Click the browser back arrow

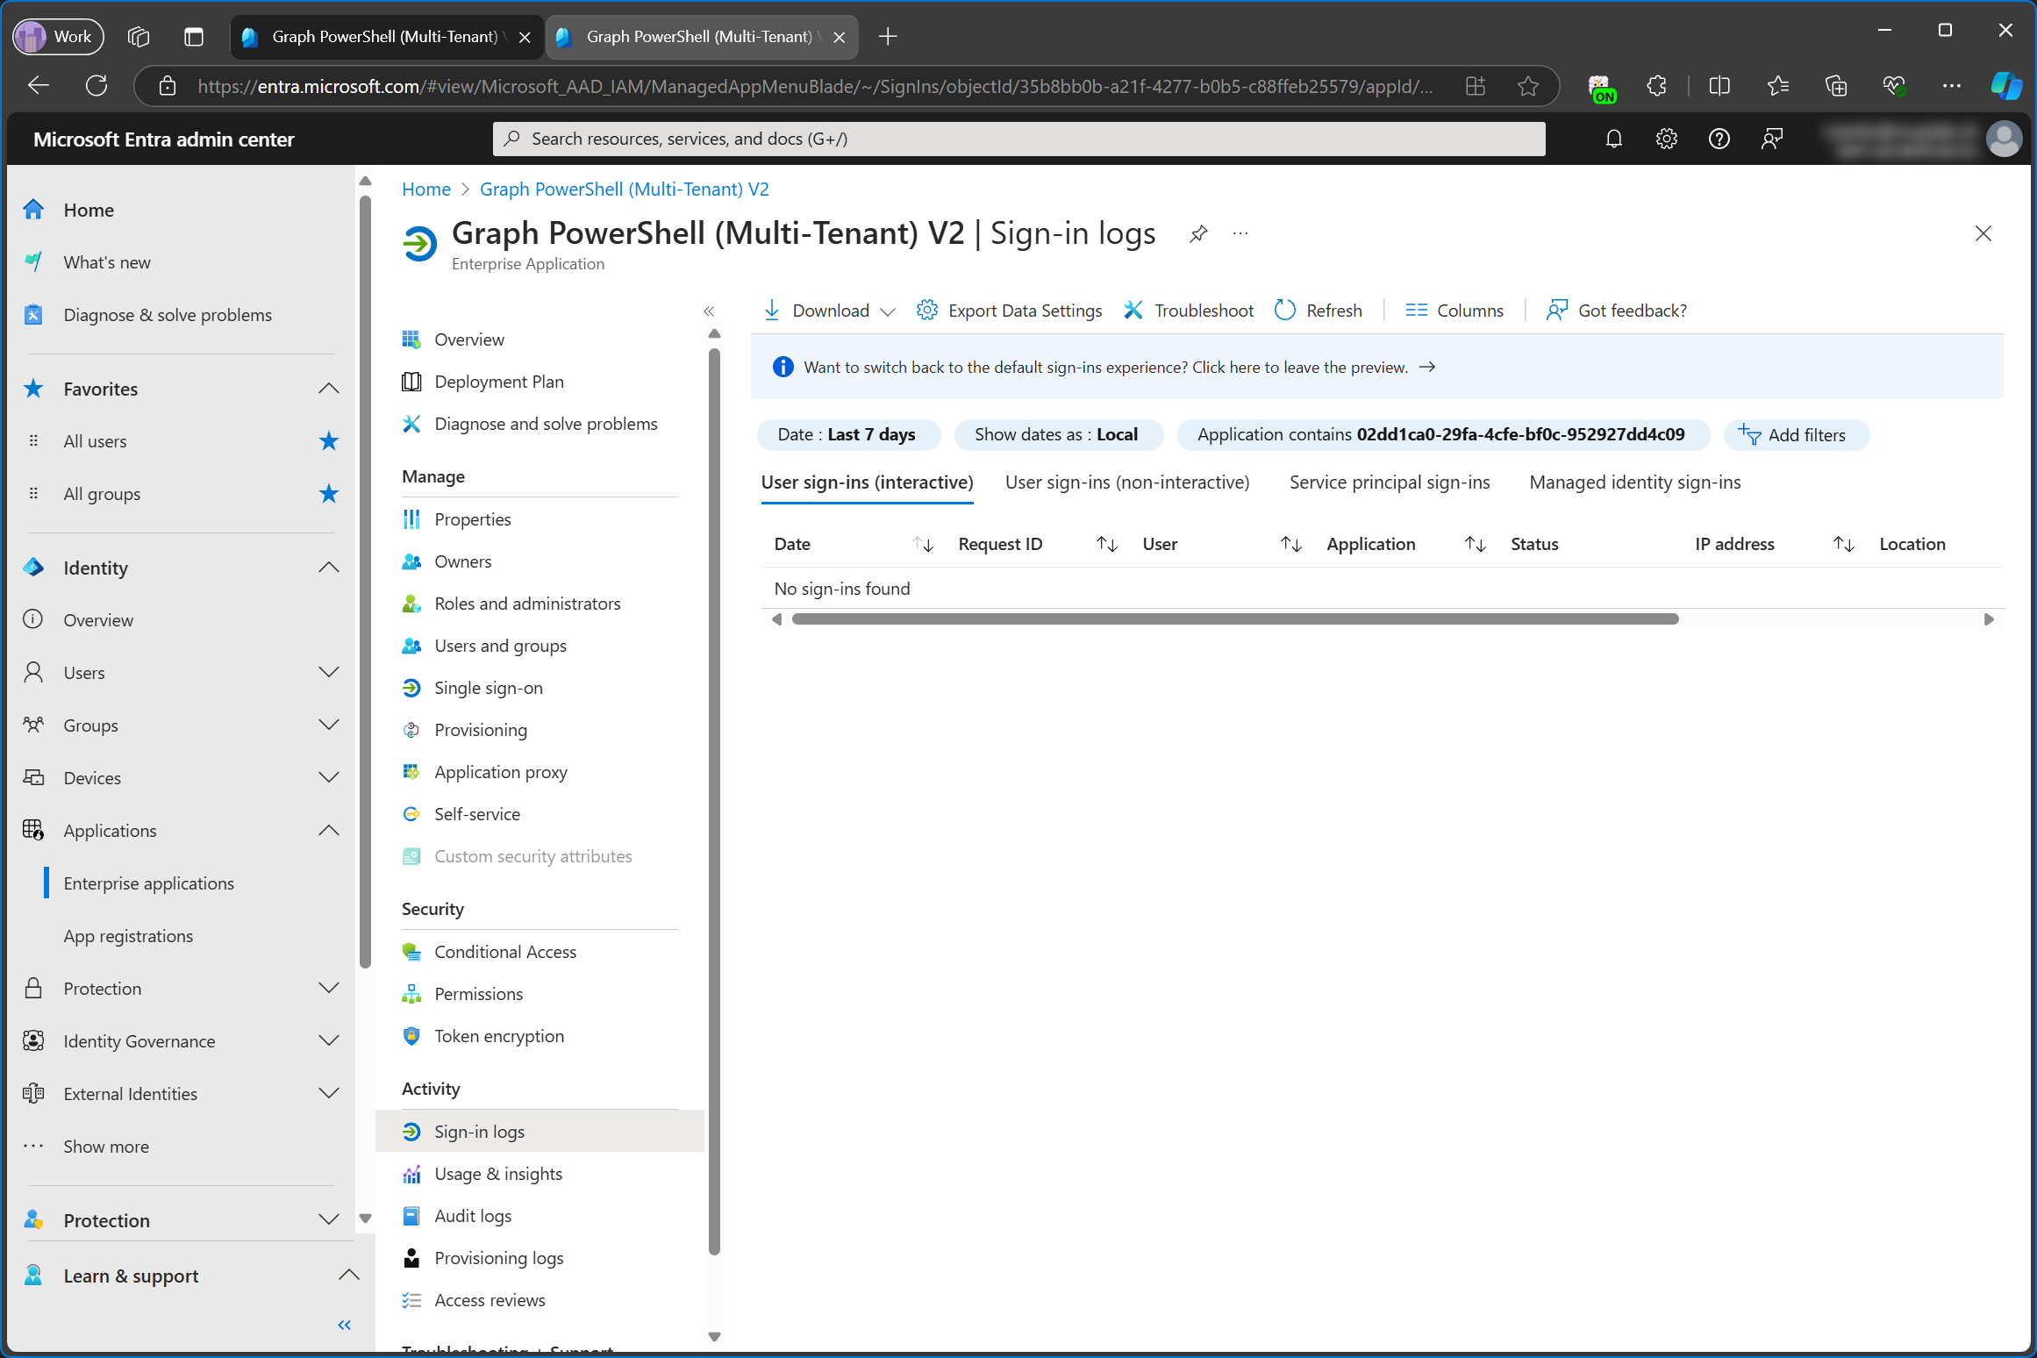pos(39,86)
